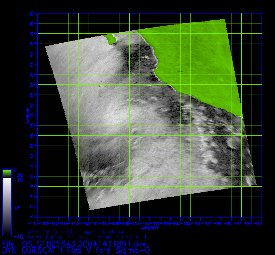Click the small green island near -111 longitude
The width and height of the screenshot is (275, 255).
click(x=100, y=86)
